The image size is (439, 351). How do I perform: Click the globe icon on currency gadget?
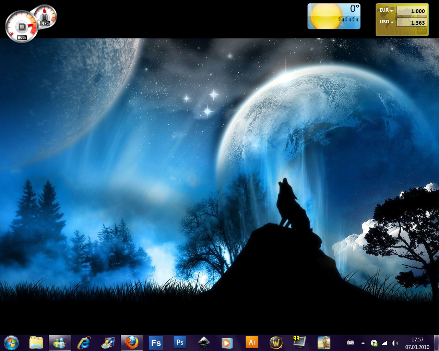(x=422, y=31)
